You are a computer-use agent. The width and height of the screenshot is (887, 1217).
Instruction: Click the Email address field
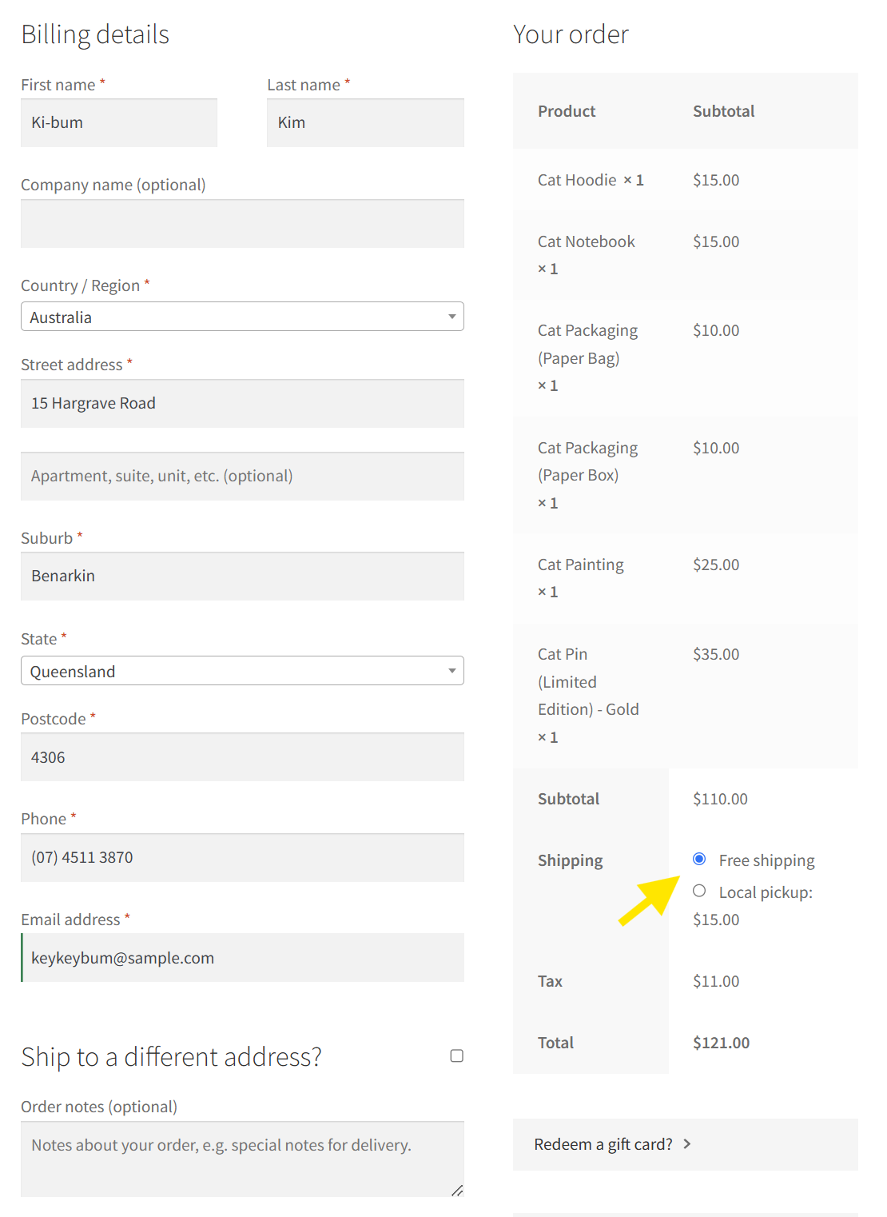(x=242, y=958)
